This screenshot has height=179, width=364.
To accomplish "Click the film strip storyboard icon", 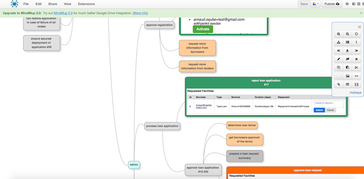I will [x=356, y=85].
